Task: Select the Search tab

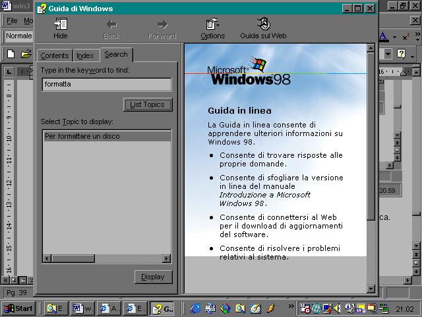Action: (x=116, y=54)
